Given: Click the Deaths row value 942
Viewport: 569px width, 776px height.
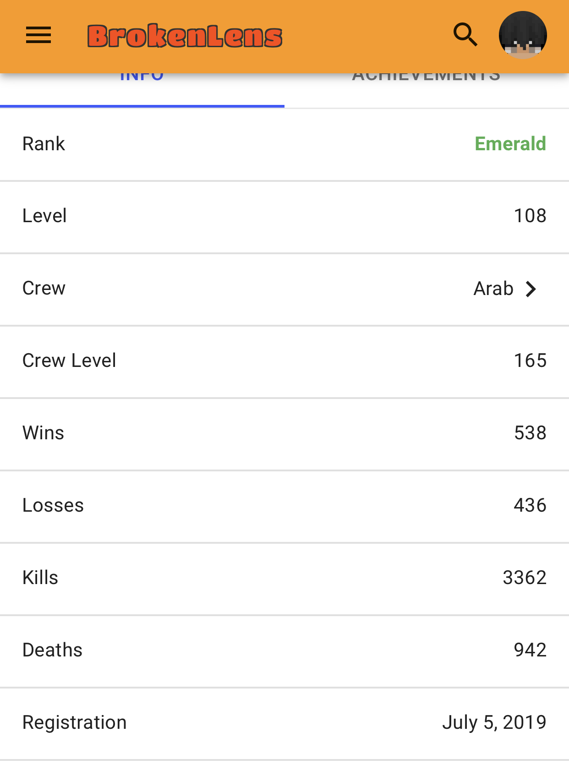Looking at the screenshot, I should pyautogui.click(x=530, y=650).
